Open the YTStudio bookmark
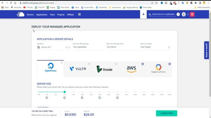The image size is (211, 118). tap(28, 7)
